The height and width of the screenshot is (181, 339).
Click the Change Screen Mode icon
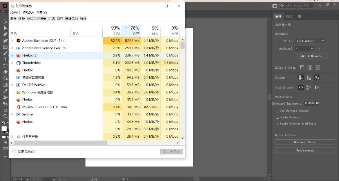(x=5, y=149)
